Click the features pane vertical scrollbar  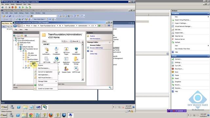point(82,62)
